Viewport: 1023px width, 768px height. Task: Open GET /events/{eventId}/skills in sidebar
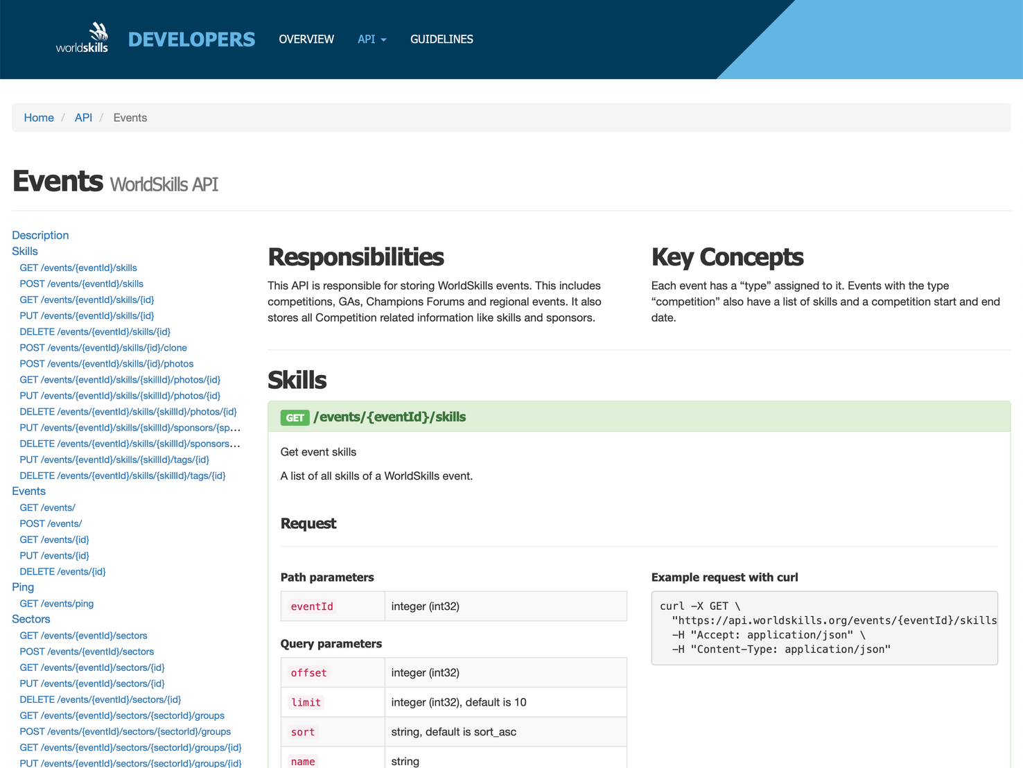tap(78, 268)
